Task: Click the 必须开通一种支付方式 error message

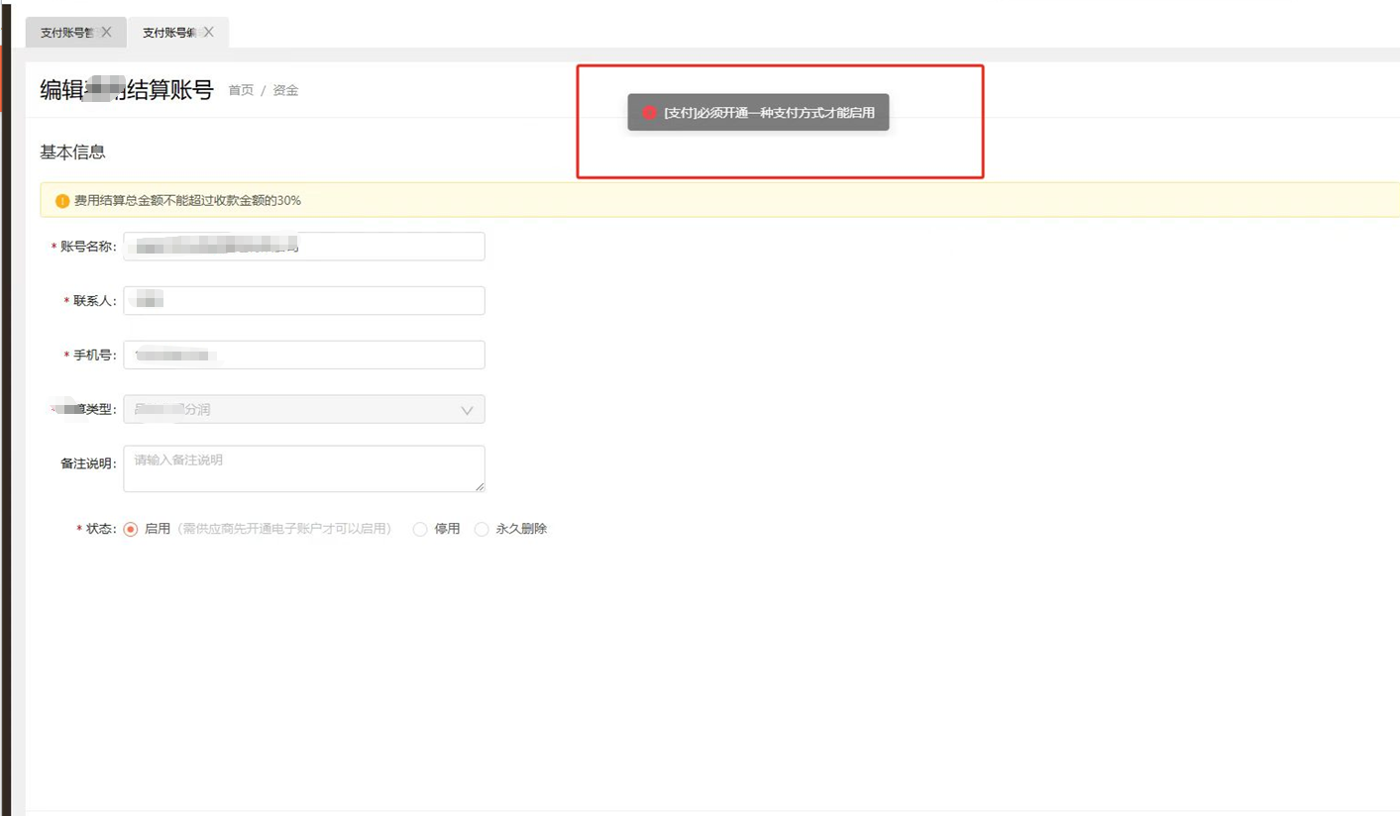Action: coord(770,113)
